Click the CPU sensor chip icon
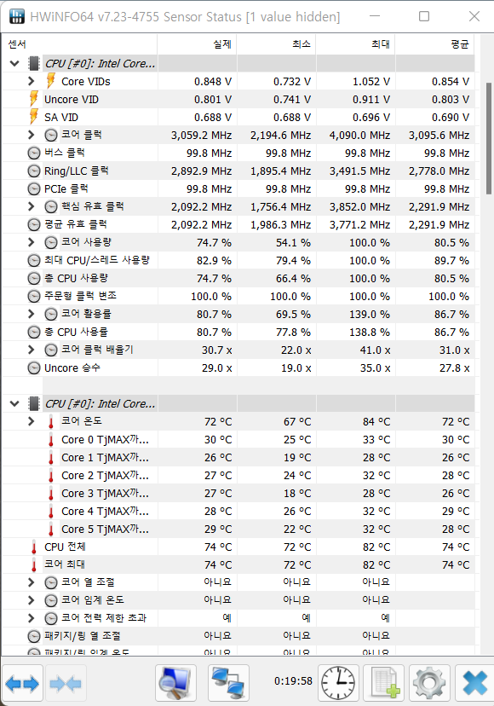Screen dimensions: 494x706 32,62
